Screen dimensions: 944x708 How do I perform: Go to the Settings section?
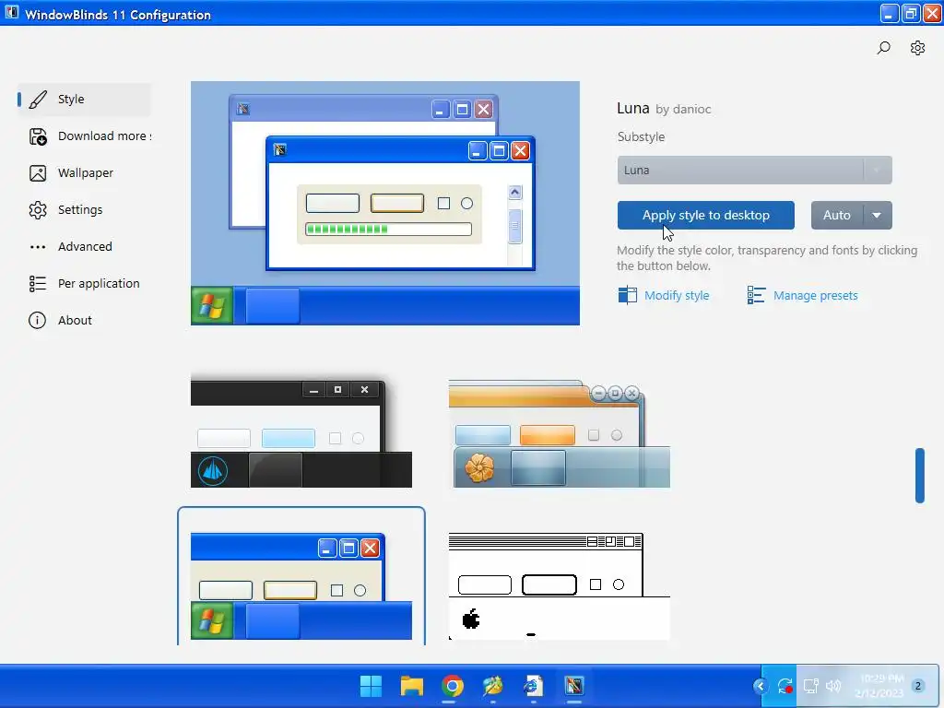[84, 210]
